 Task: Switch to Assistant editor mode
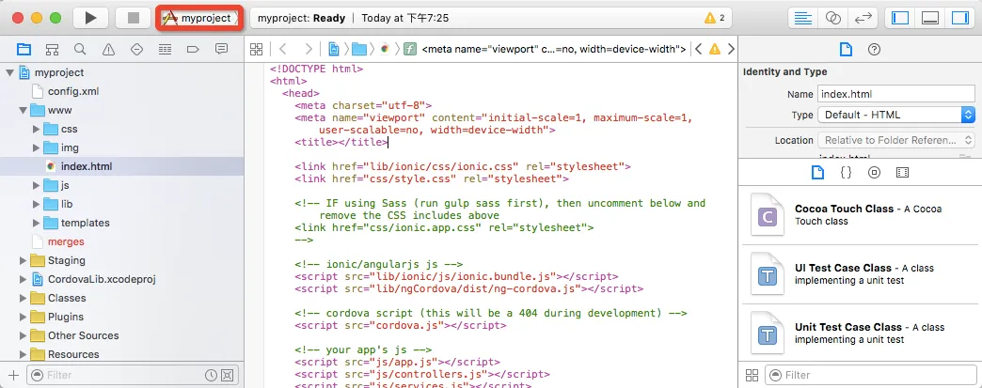click(x=833, y=18)
